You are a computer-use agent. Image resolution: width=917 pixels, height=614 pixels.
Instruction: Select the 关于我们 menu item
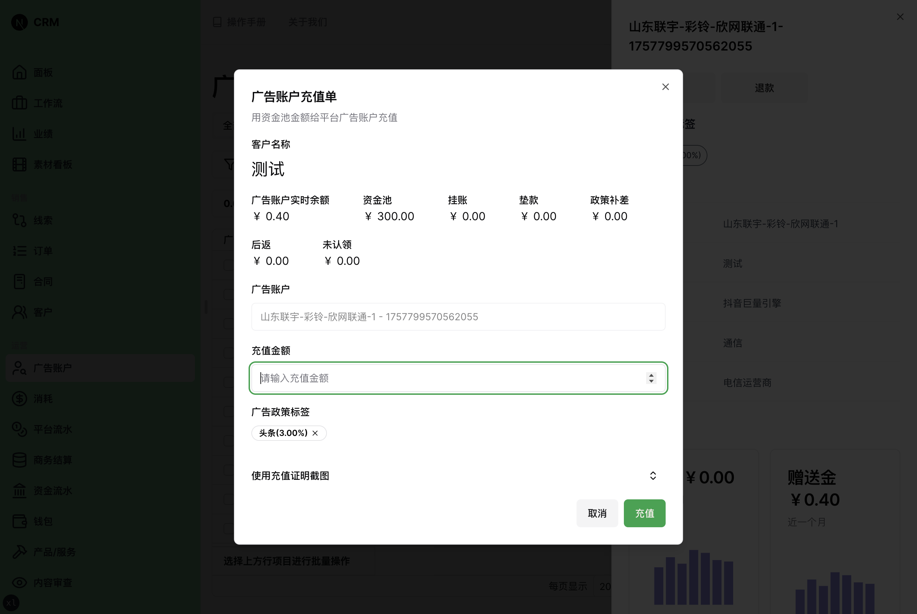click(x=308, y=22)
